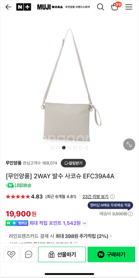
Task: Expand 라인프렌즈카드 결제 추가적립 details chevron
Action: (x=110, y=236)
